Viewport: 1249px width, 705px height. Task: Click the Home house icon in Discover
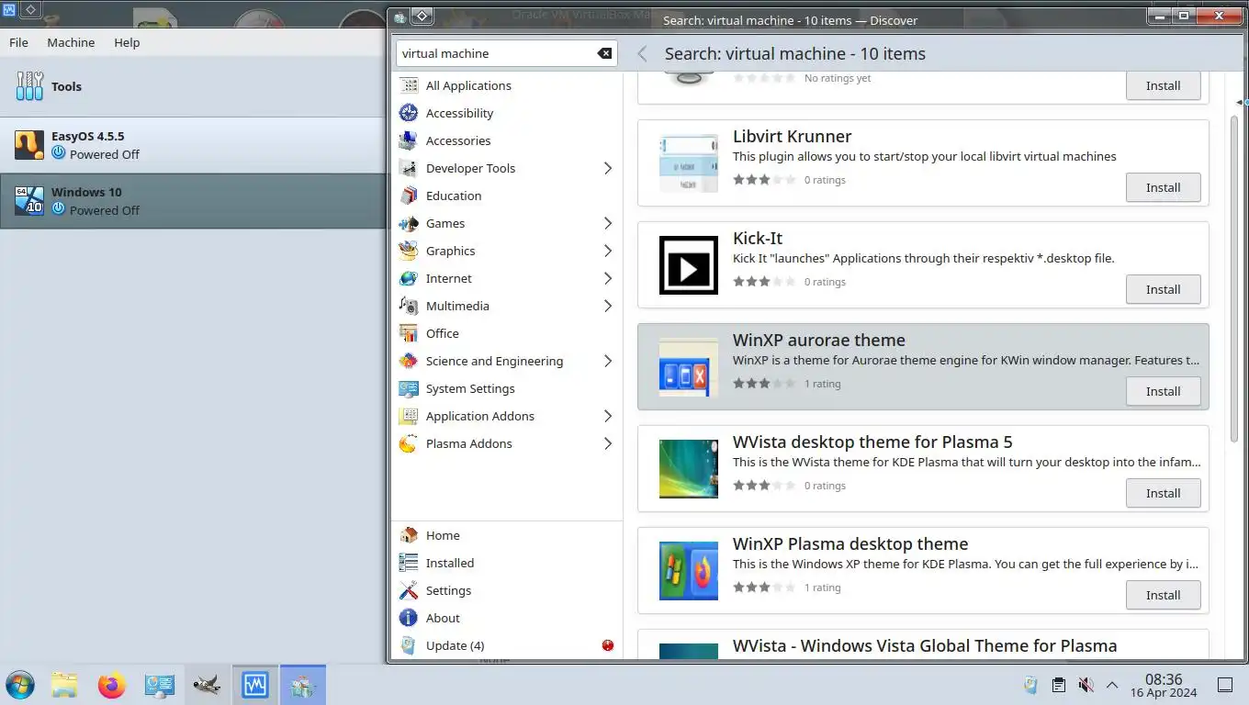coord(409,535)
